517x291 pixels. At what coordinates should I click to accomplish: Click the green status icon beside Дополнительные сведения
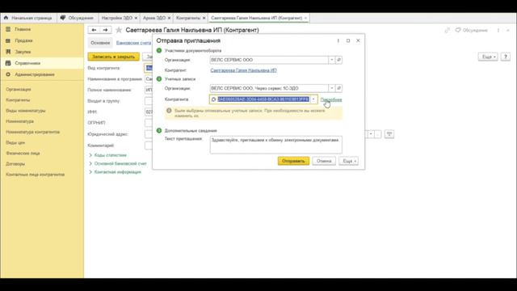point(159,131)
